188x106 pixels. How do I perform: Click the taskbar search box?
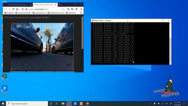(x=27, y=104)
